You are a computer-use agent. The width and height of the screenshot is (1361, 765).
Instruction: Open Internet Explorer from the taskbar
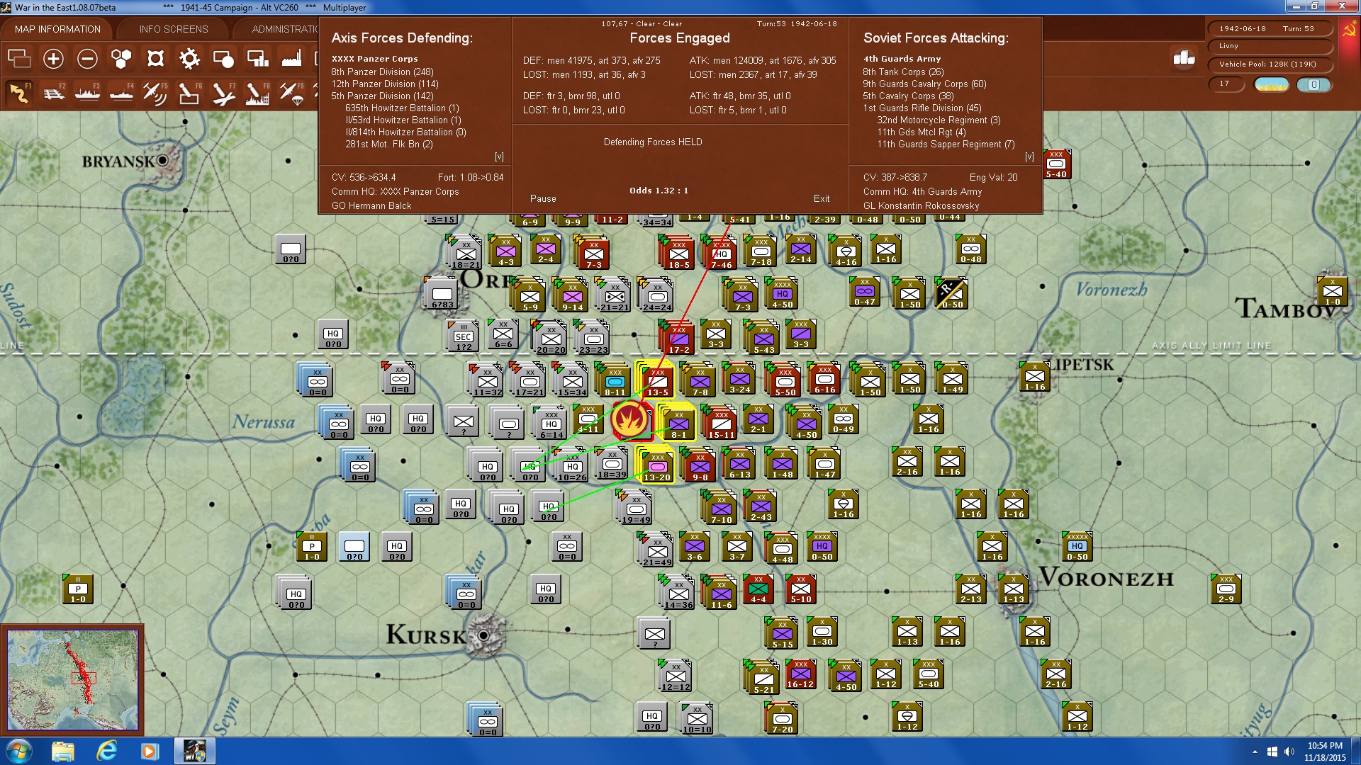click(x=107, y=751)
